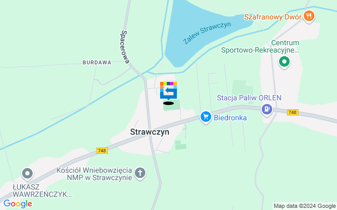This screenshot has width=337, height=210.
Task: Select the Biedronka text label
Action: coord(230,118)
